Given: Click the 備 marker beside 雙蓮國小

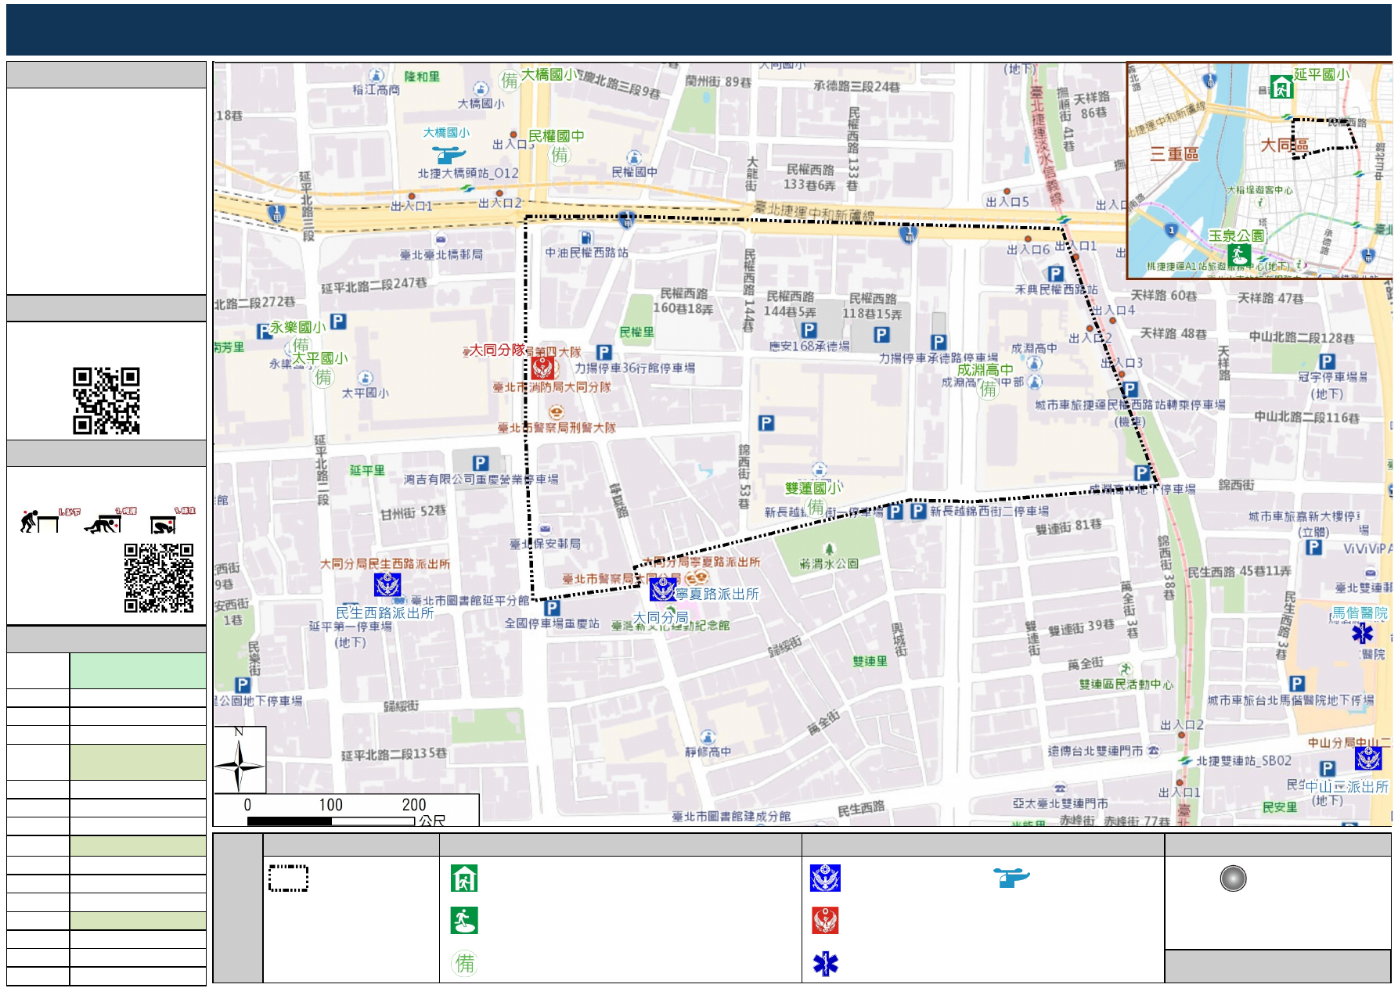Looking at the screenshot, I should 816,507.
